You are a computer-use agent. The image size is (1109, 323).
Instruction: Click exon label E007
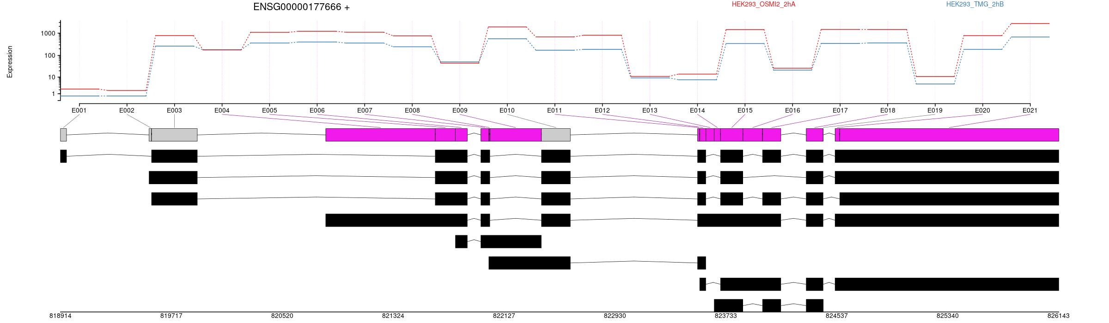tap(365, 110)
